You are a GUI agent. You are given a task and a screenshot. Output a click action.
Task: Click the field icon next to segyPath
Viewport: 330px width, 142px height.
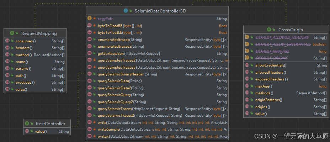(x=90, y=19)
